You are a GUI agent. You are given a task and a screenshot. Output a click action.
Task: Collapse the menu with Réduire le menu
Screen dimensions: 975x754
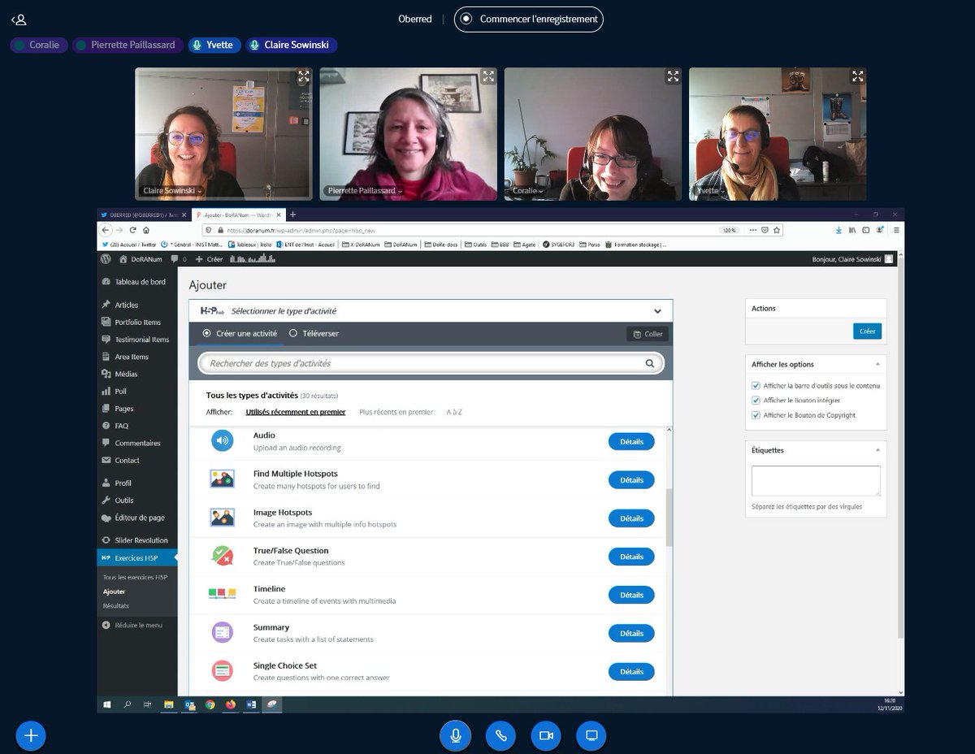tap(132, 625)
